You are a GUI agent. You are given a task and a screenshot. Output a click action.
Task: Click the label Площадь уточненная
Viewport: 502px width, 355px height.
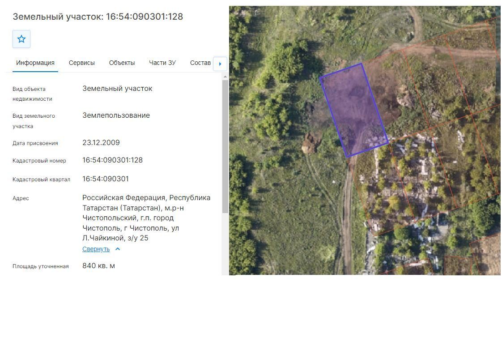(x=41, y=266)
